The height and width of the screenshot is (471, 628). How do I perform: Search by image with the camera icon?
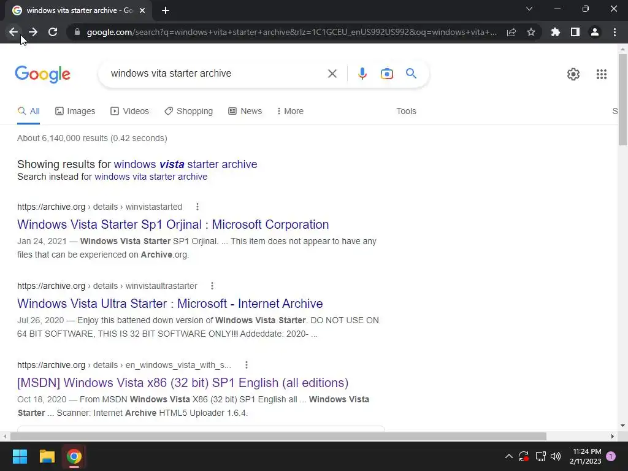[x=386, y=74]
